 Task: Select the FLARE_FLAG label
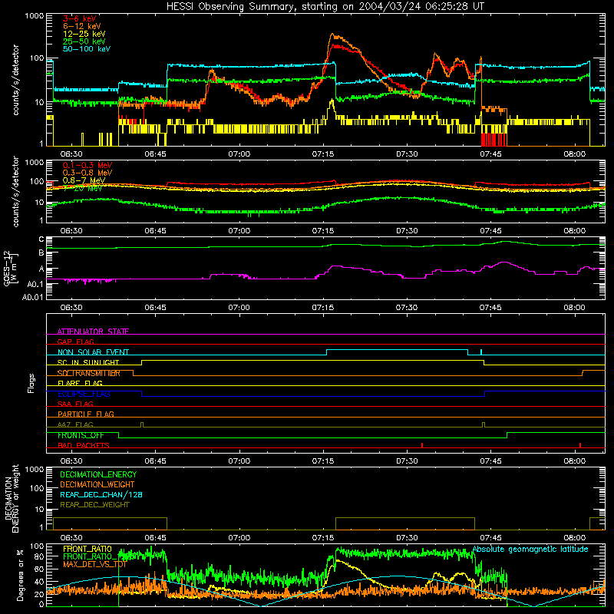pyautogui.click(x=80, y=383)
